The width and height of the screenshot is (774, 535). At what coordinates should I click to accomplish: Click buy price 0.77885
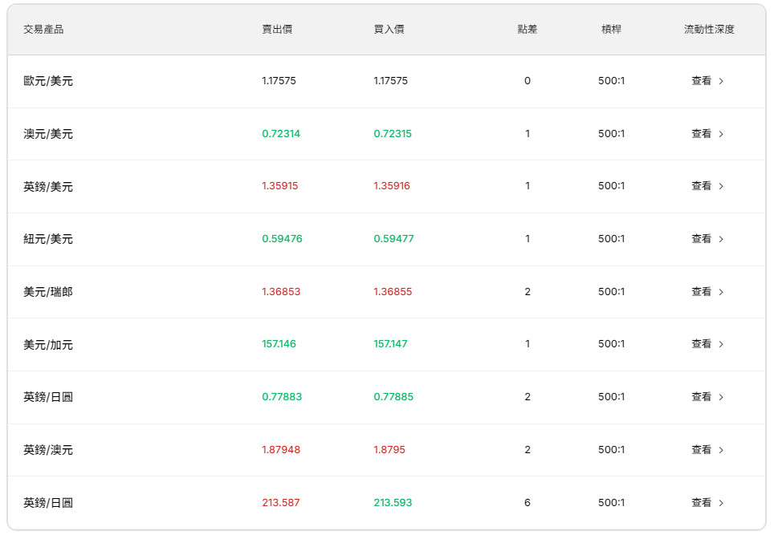[393, 397]
